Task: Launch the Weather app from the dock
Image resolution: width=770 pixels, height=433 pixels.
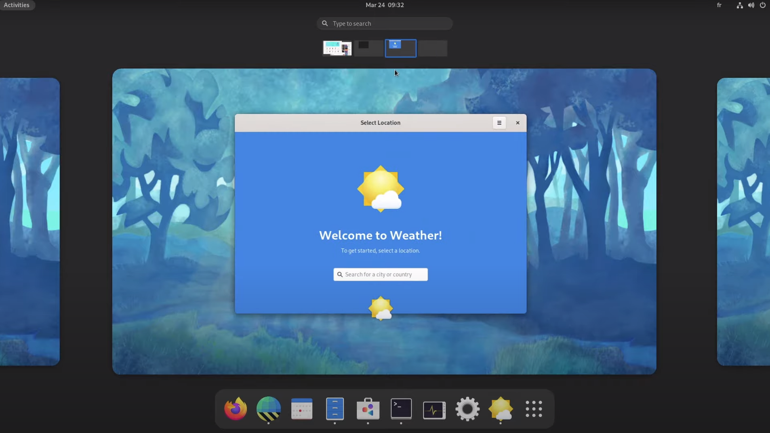Action: (501, 409)
